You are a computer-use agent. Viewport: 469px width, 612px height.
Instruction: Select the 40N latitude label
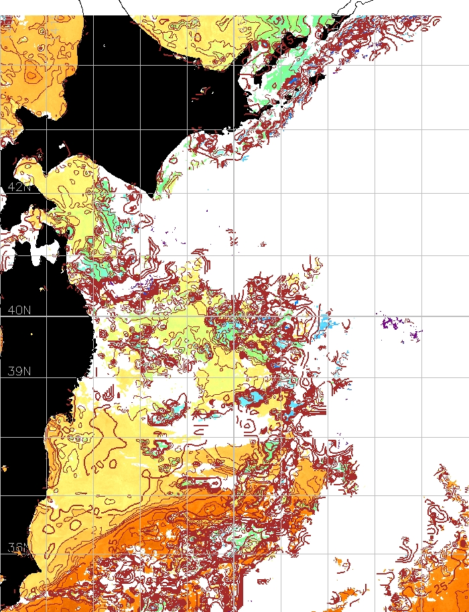click(x=19, y=310)
